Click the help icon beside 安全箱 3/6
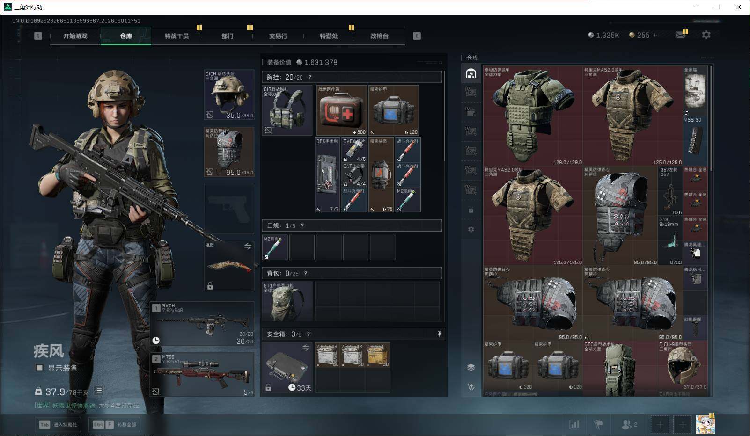 pos(308,334)
